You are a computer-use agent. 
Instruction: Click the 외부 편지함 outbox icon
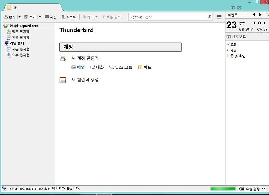[9, 55]
